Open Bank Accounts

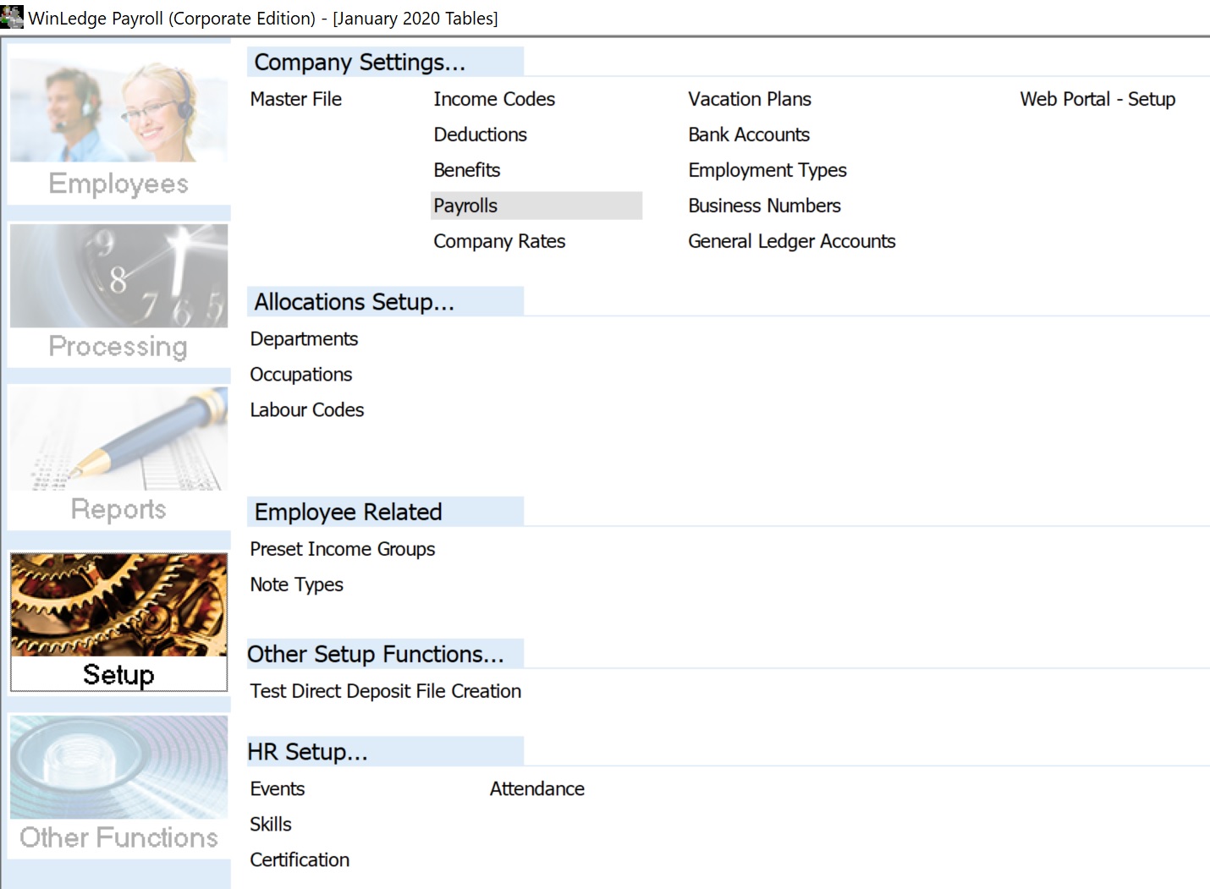pyautogui.click(x=749, y=134)
